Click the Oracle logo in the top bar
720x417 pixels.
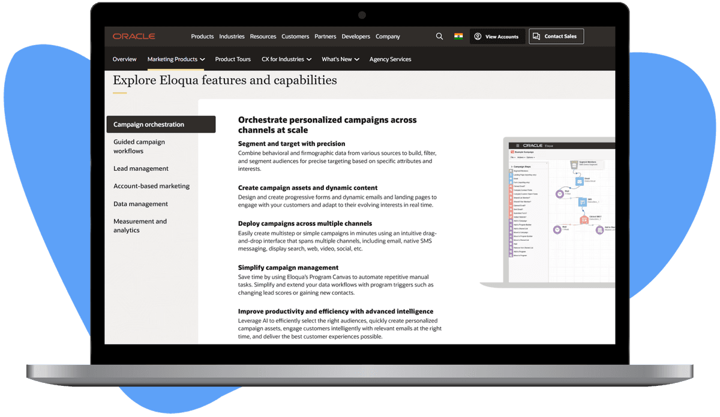[133, 36]
